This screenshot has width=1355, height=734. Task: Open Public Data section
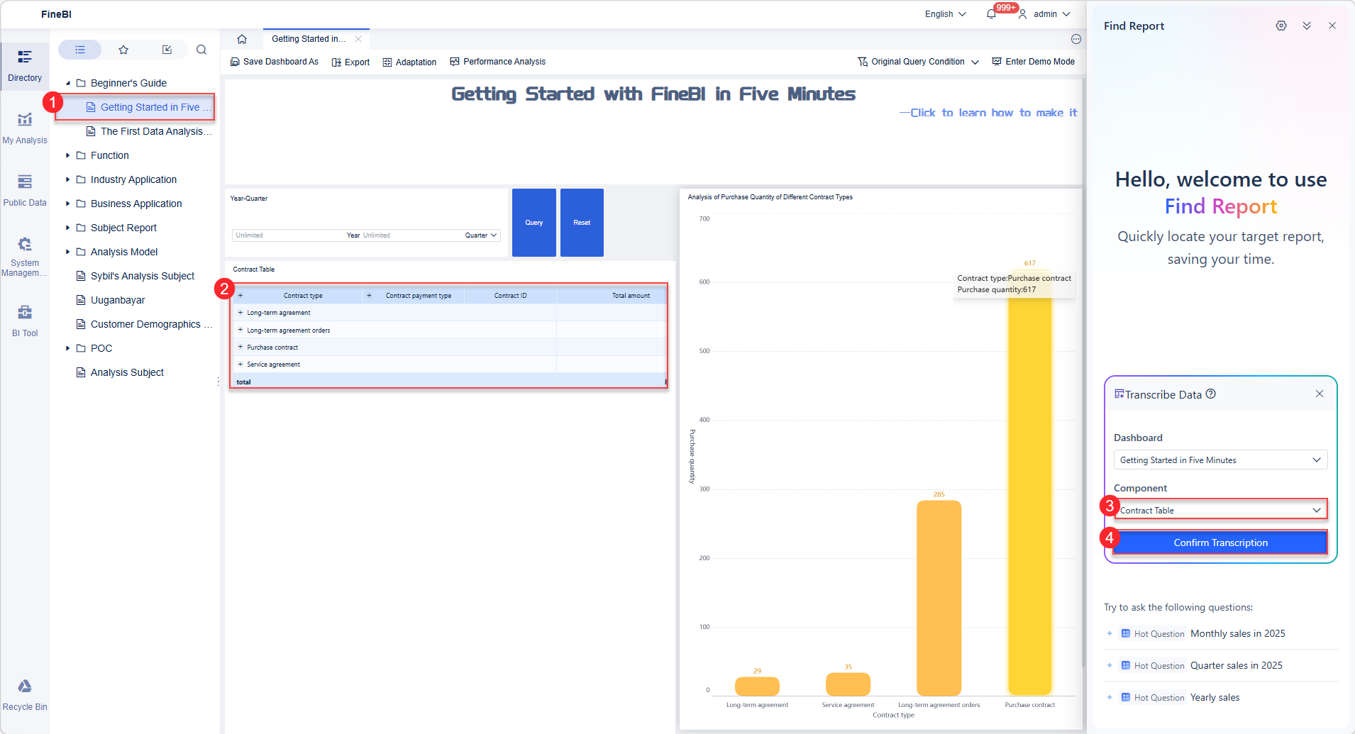(x=25, y=191)
